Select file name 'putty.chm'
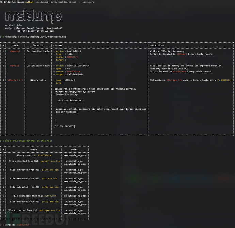Image resolution: width=235 pixels, height=228 pixels. (50, 196)
